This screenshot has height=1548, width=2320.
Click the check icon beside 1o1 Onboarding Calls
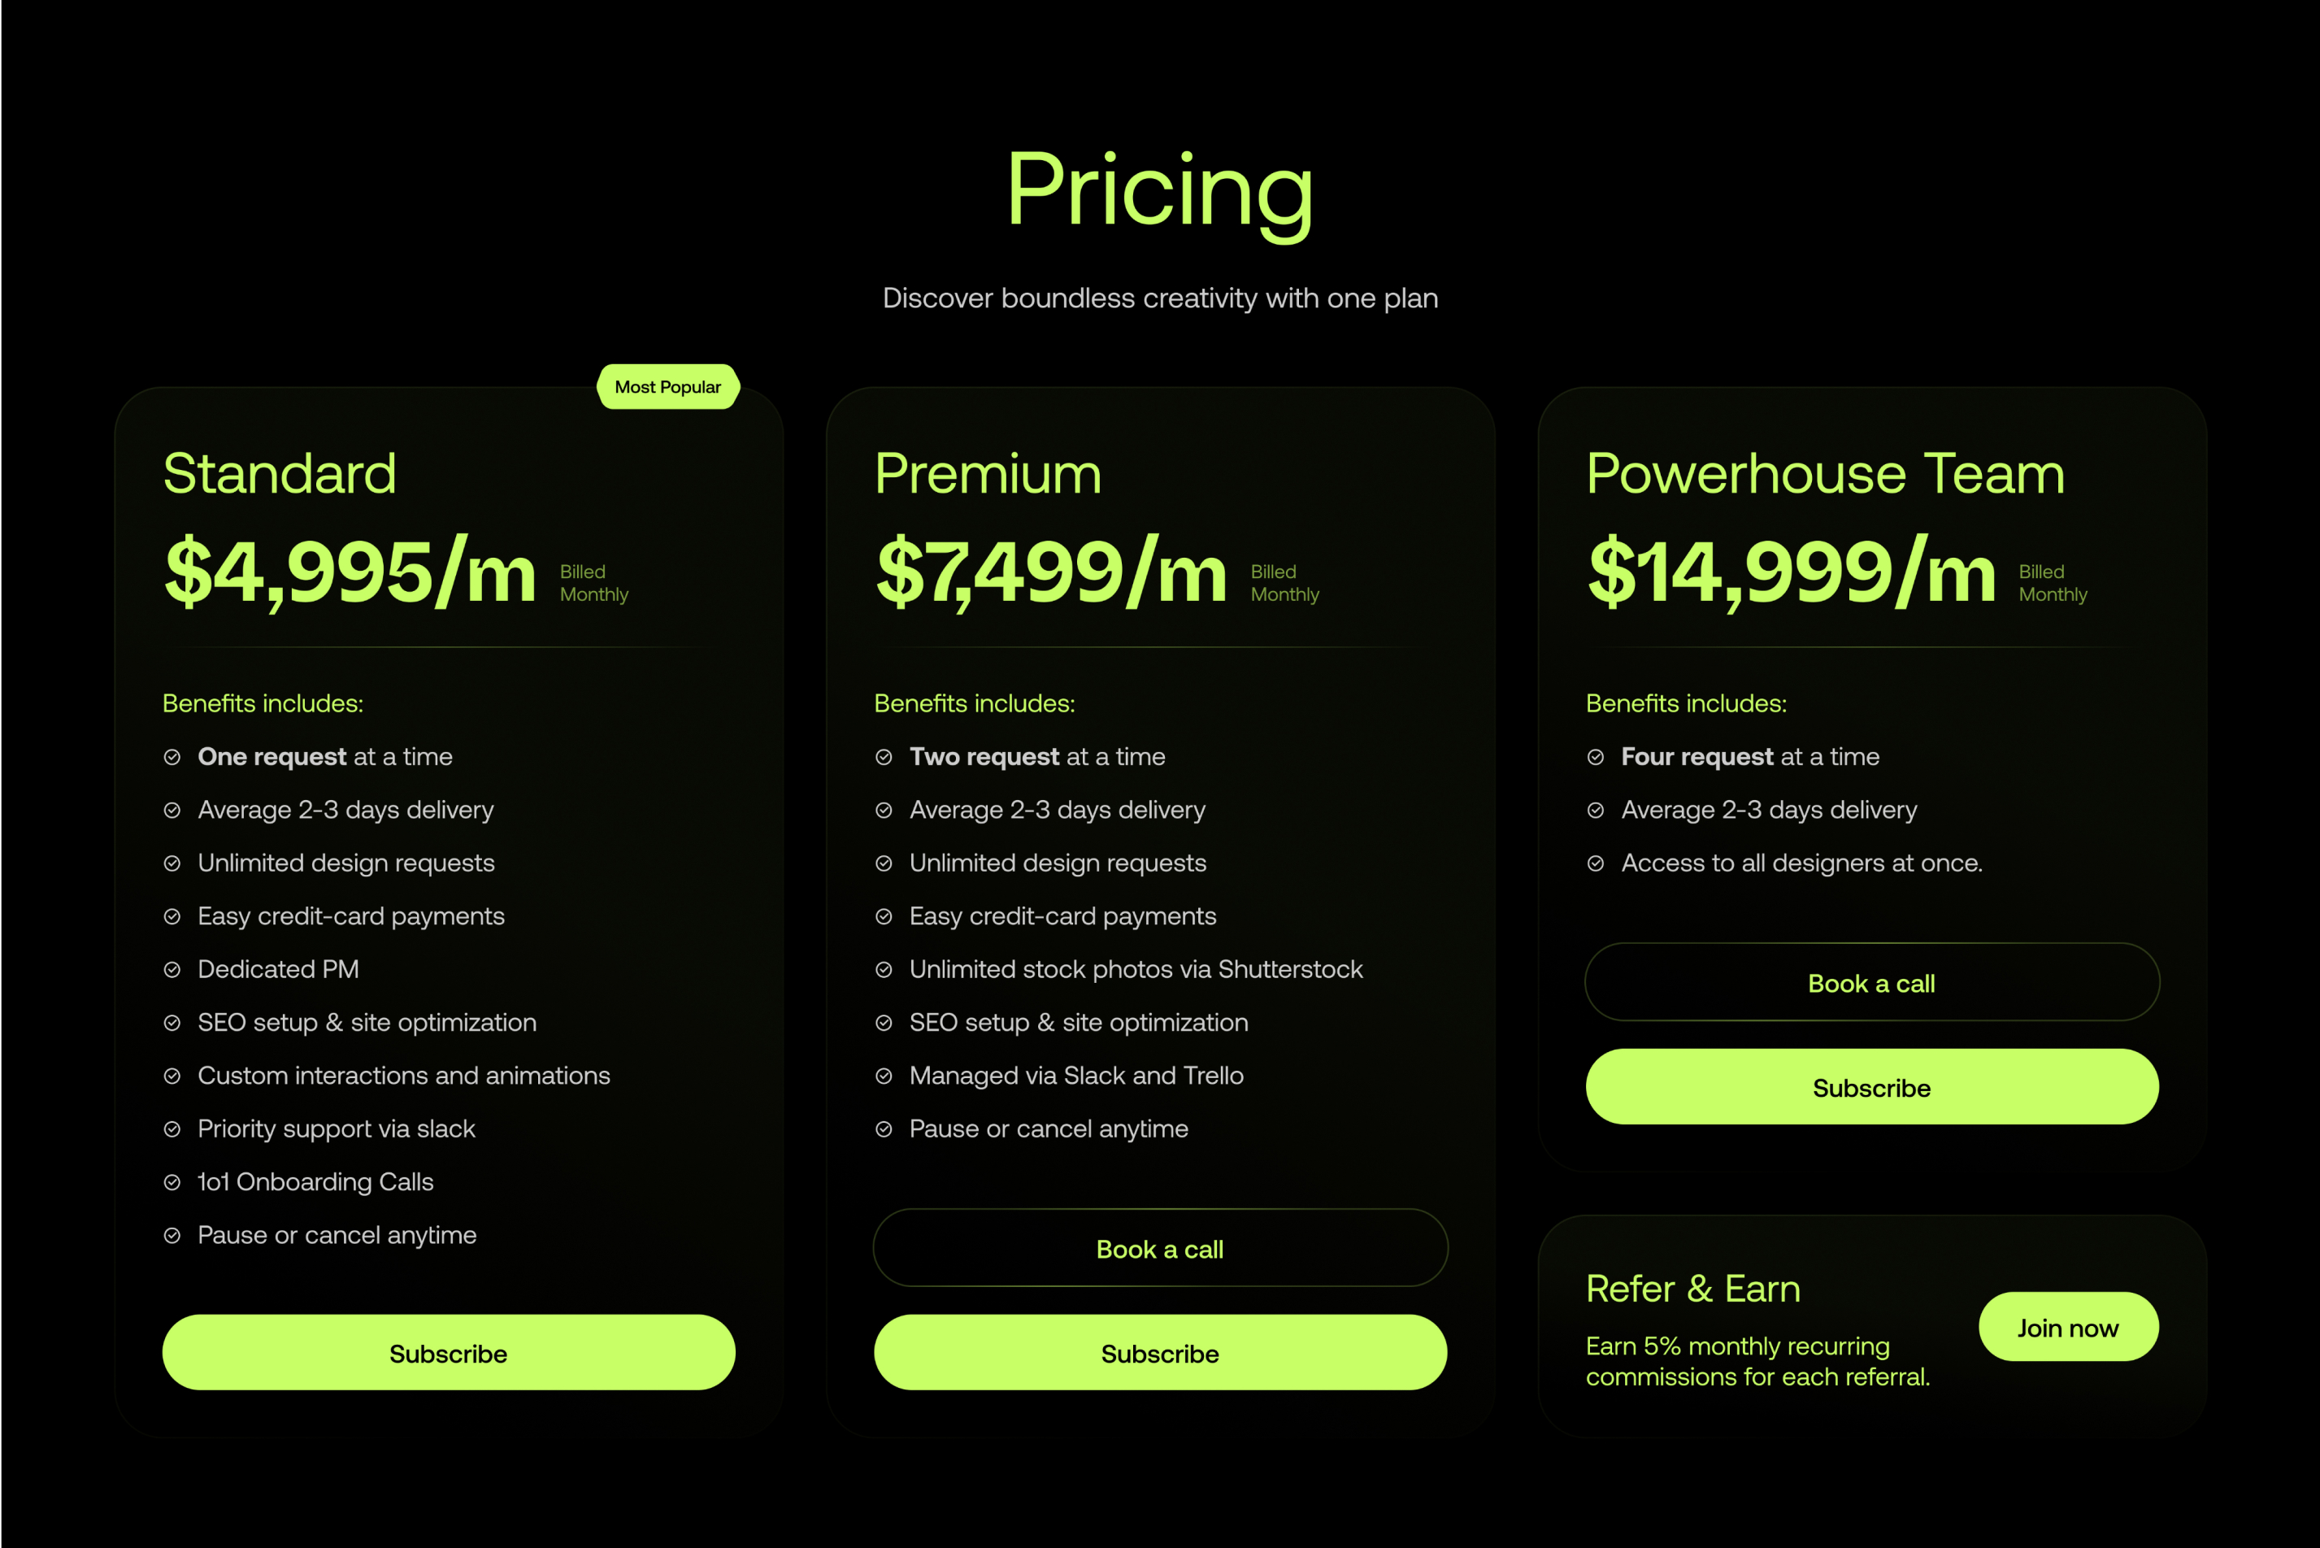(172, 1183)
